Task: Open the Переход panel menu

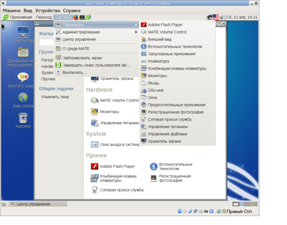Action: (44, 17)
